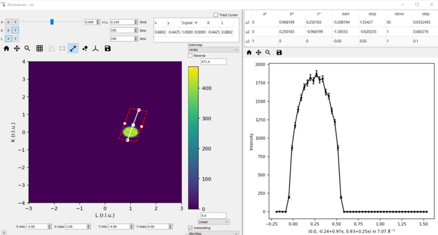The width and height of the screenshot is (438, 235).
Task: Expand the Linear scale dropdown
Action: 213,222
